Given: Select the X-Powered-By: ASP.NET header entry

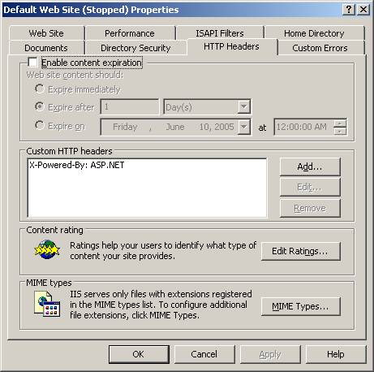Looking at the screenshot, I should pos(77,165).
